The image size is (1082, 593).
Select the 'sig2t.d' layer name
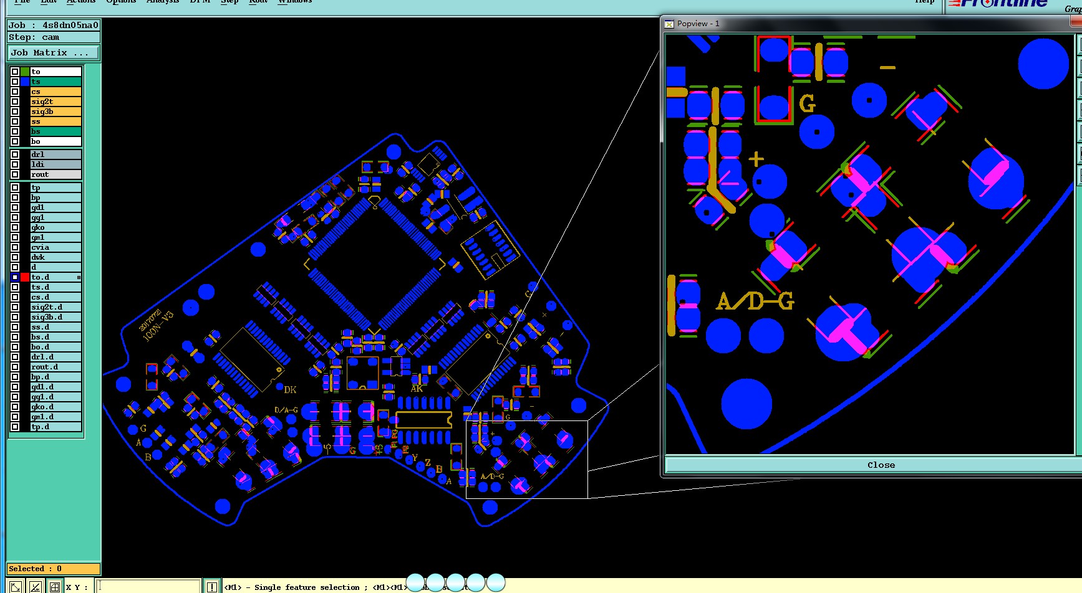[x=56, y=307]
